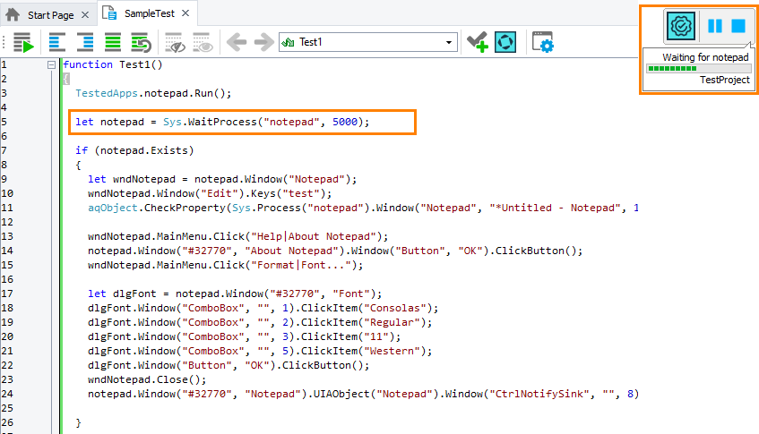
Task: Open the window settings gear icon
Action: (542, 43)
